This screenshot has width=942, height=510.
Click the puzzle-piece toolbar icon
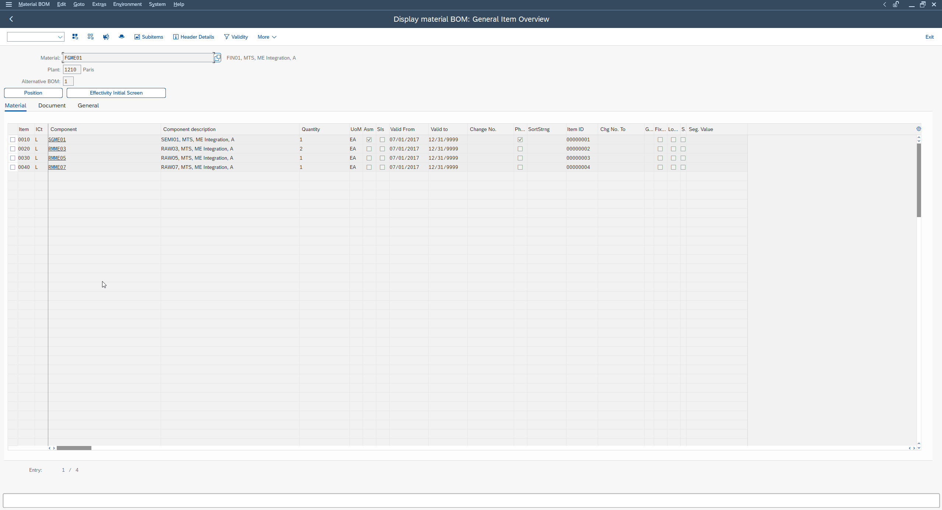click(x=106, y=37)
